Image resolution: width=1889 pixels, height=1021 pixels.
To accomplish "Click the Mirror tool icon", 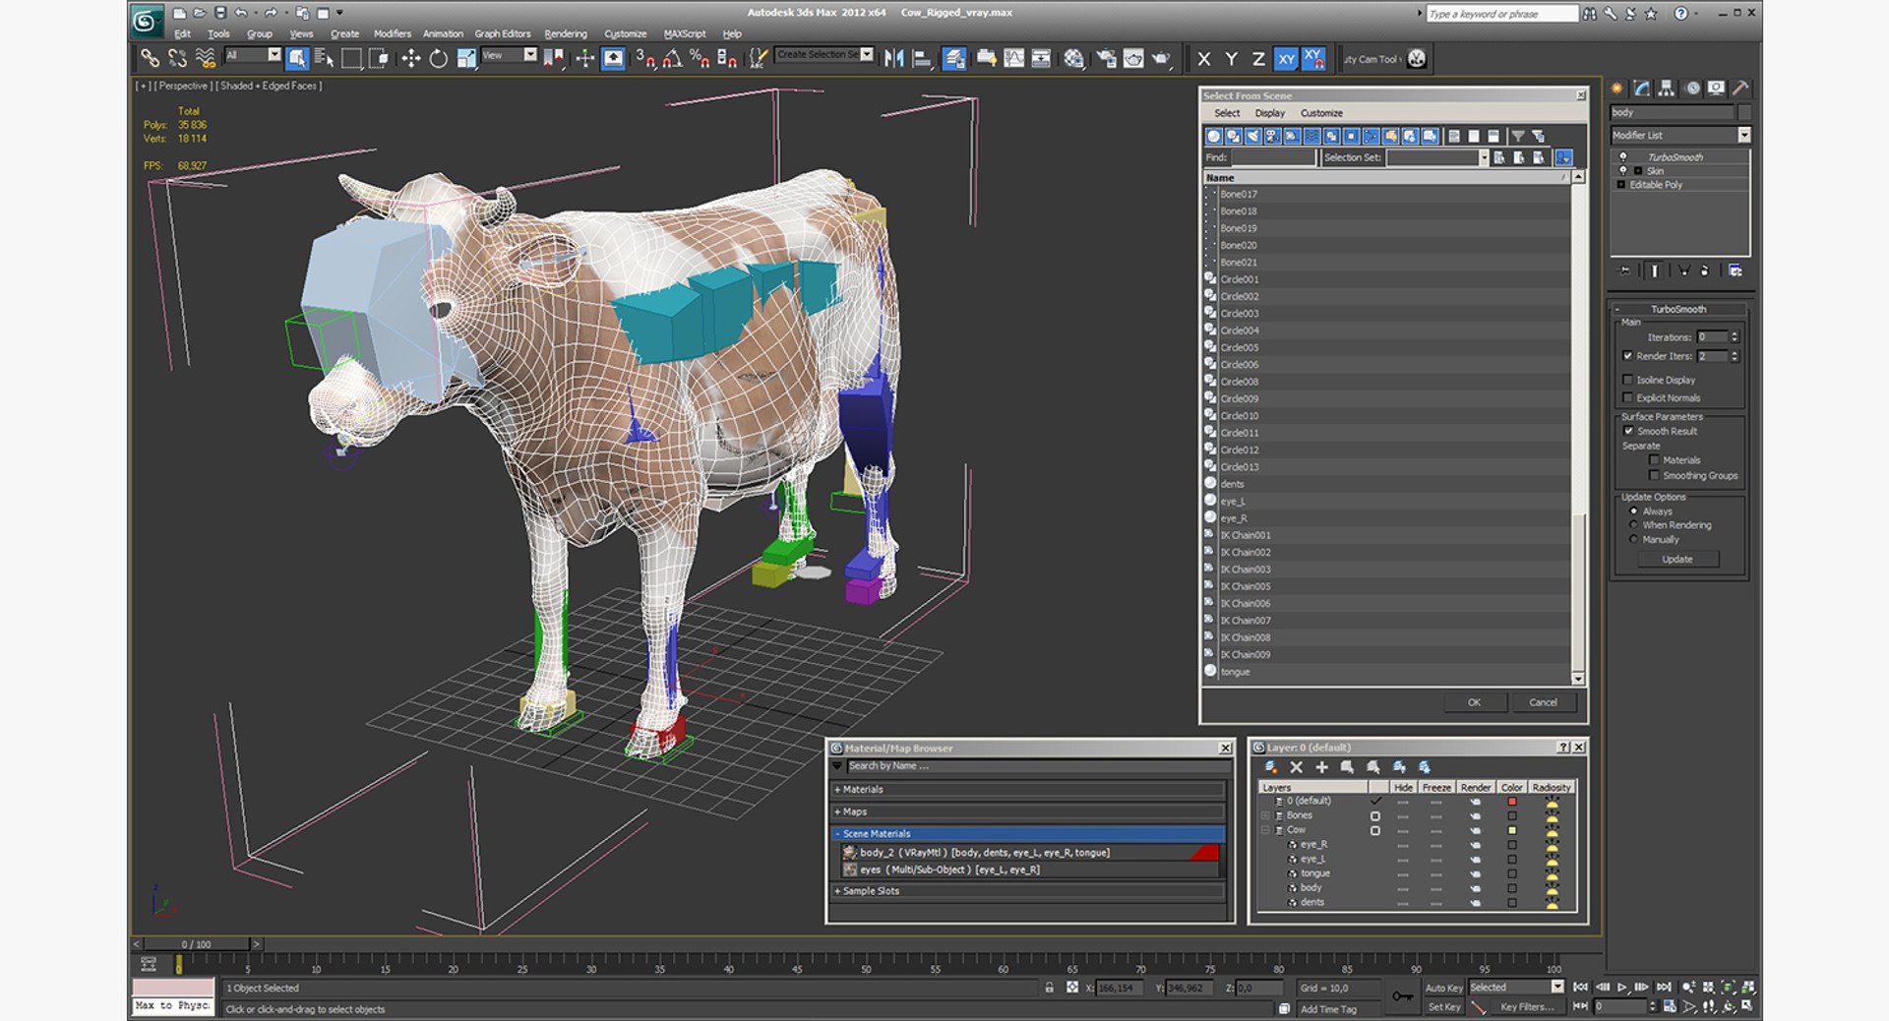I will point(893,58).
